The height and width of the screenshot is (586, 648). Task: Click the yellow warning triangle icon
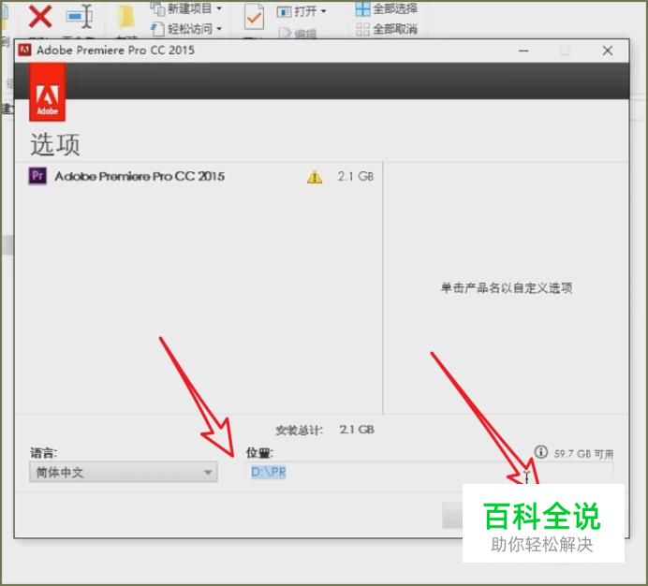pyautogui.click(x=315, y=177)
